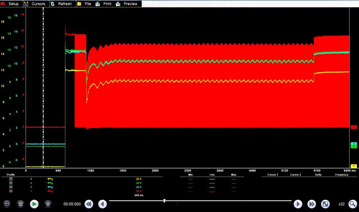Click the record button
Screen dimensions: 359x212
tap(48, 204)
